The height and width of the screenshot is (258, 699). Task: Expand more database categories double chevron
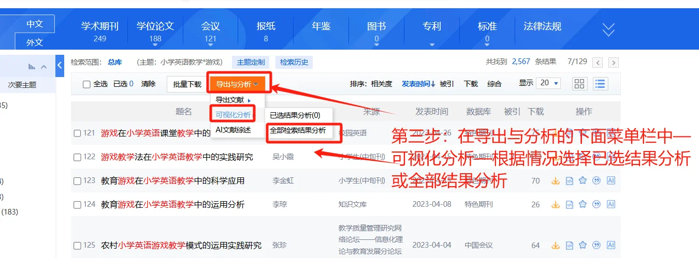(608, 29)
